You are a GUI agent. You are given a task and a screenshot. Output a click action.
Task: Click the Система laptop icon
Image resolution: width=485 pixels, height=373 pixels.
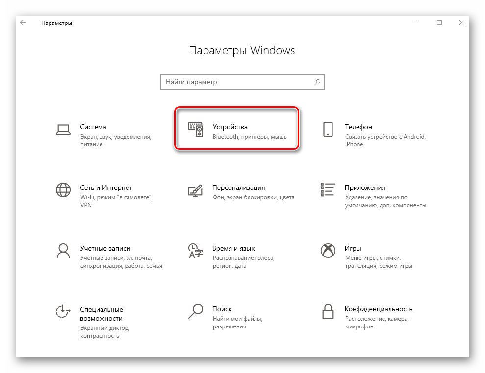tap(63, 129)
